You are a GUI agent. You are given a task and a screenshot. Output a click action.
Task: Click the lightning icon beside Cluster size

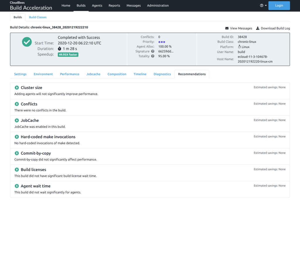pos(17,88)
